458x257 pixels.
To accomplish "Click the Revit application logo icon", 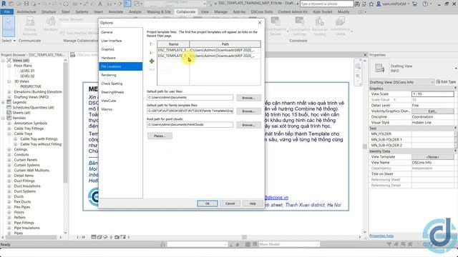I will point(4,4).
